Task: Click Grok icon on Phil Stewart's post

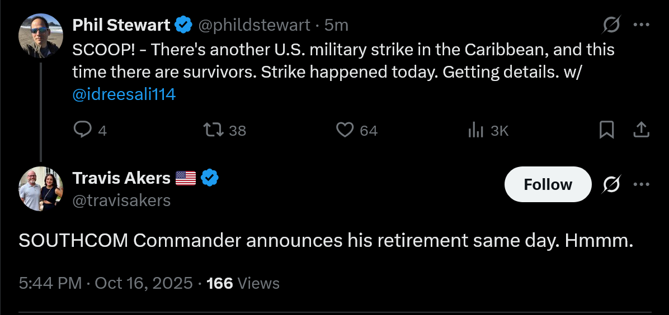Action: pyautogui.click(x=611, y=25)
